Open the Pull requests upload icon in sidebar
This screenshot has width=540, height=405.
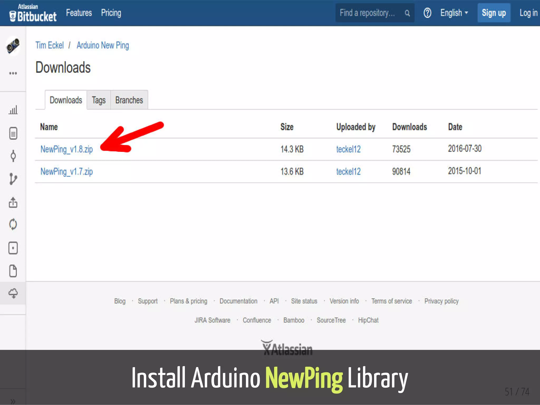13,202
